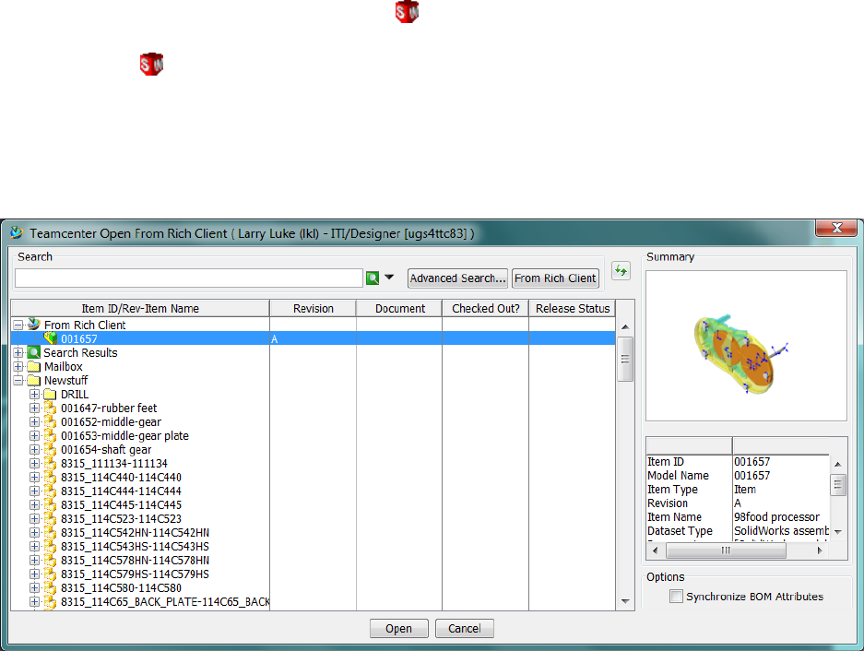Click the Teamcenter title bar icon

pyautogui.click(x=18, y=232)
